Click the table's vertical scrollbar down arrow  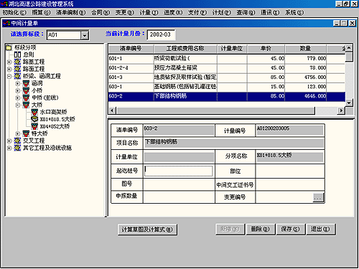[x=349, y=103]
